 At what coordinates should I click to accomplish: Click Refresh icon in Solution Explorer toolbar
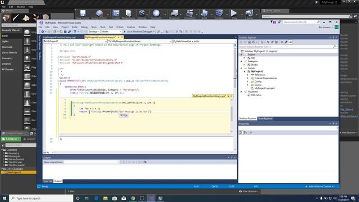point(268,42)
